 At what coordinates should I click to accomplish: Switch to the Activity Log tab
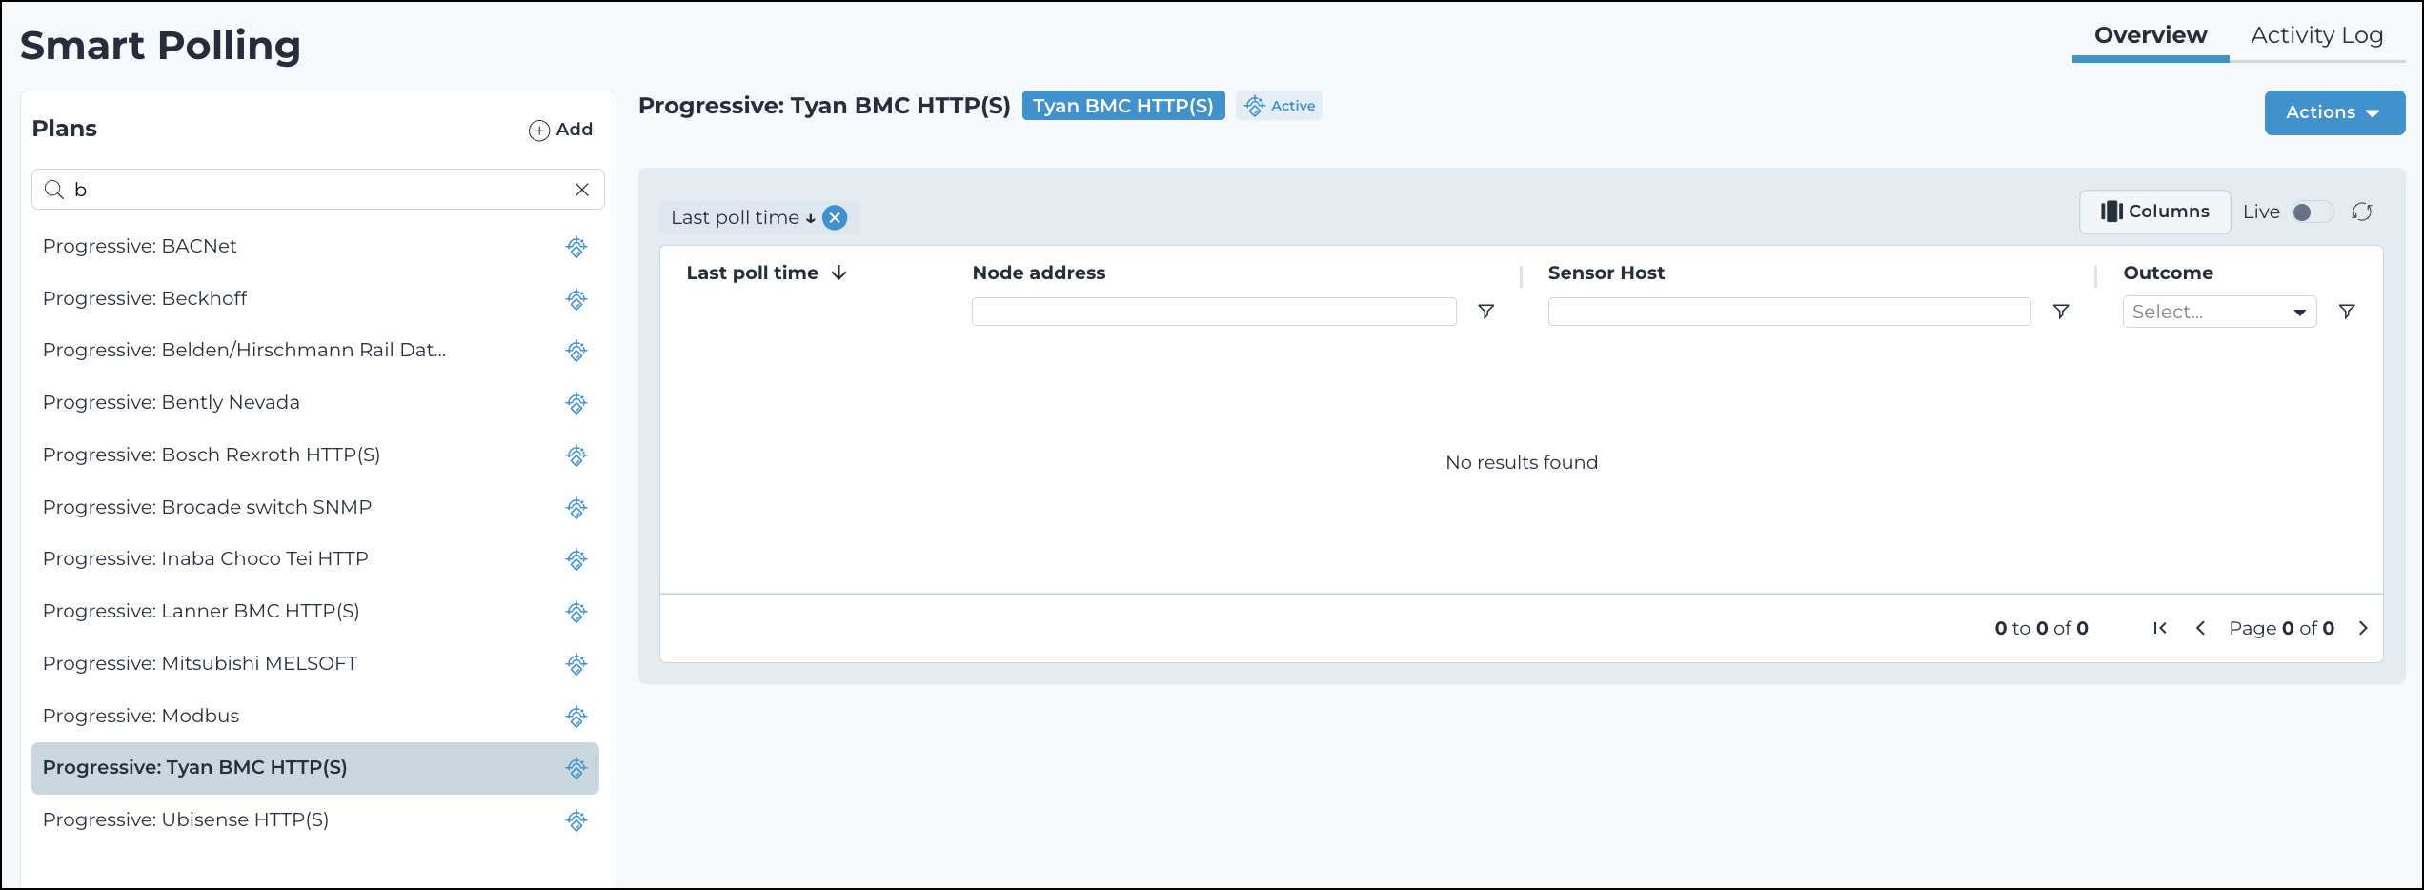(2317, 36)
